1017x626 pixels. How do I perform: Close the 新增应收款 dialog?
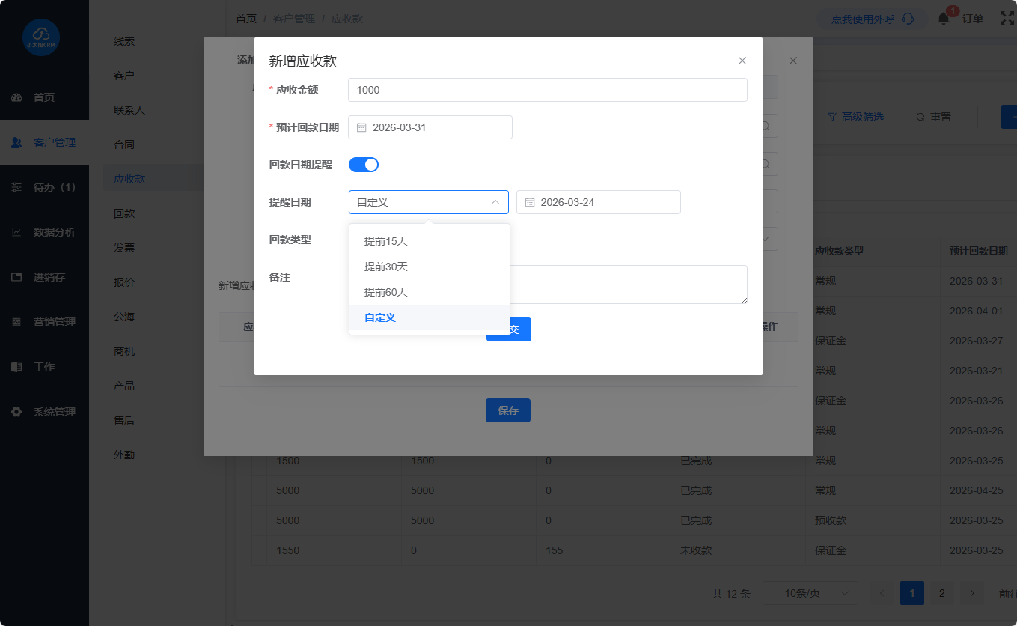tap(742, 61)
